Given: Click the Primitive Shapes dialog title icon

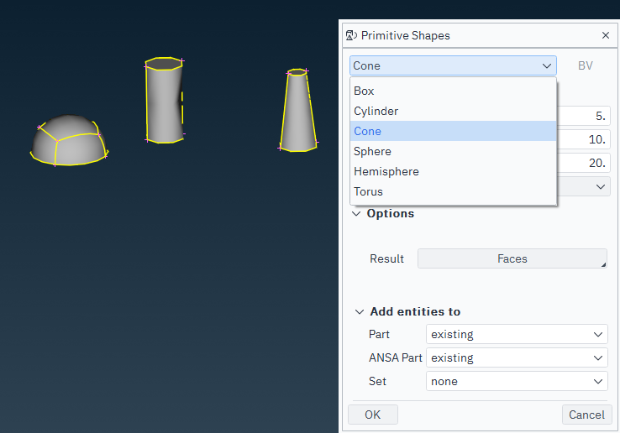Looking at the screenshot, I should pyautogui.click(x=350, y=35).
